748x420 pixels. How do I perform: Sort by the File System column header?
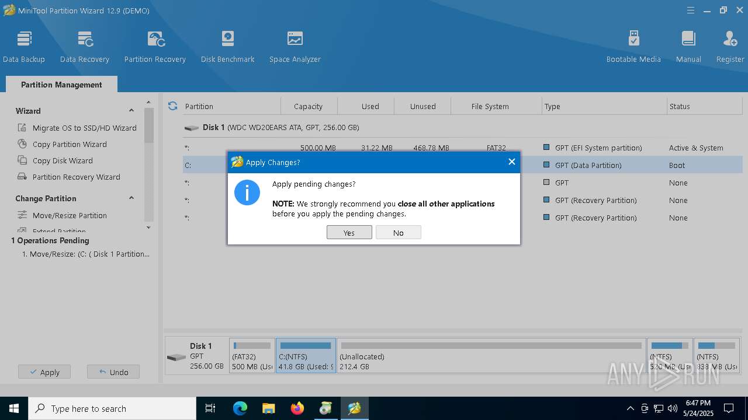pyautogui.click(x=496, y=106)
